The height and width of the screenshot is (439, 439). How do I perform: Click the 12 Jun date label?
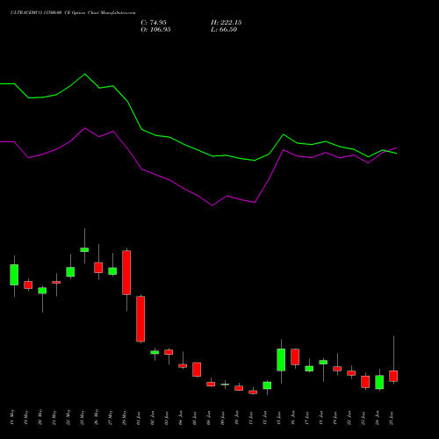[265, 418]
